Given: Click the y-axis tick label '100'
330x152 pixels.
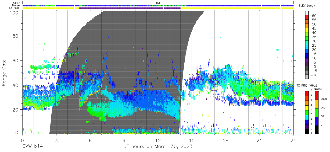Looking at the screenshot, I should (15, 12).
